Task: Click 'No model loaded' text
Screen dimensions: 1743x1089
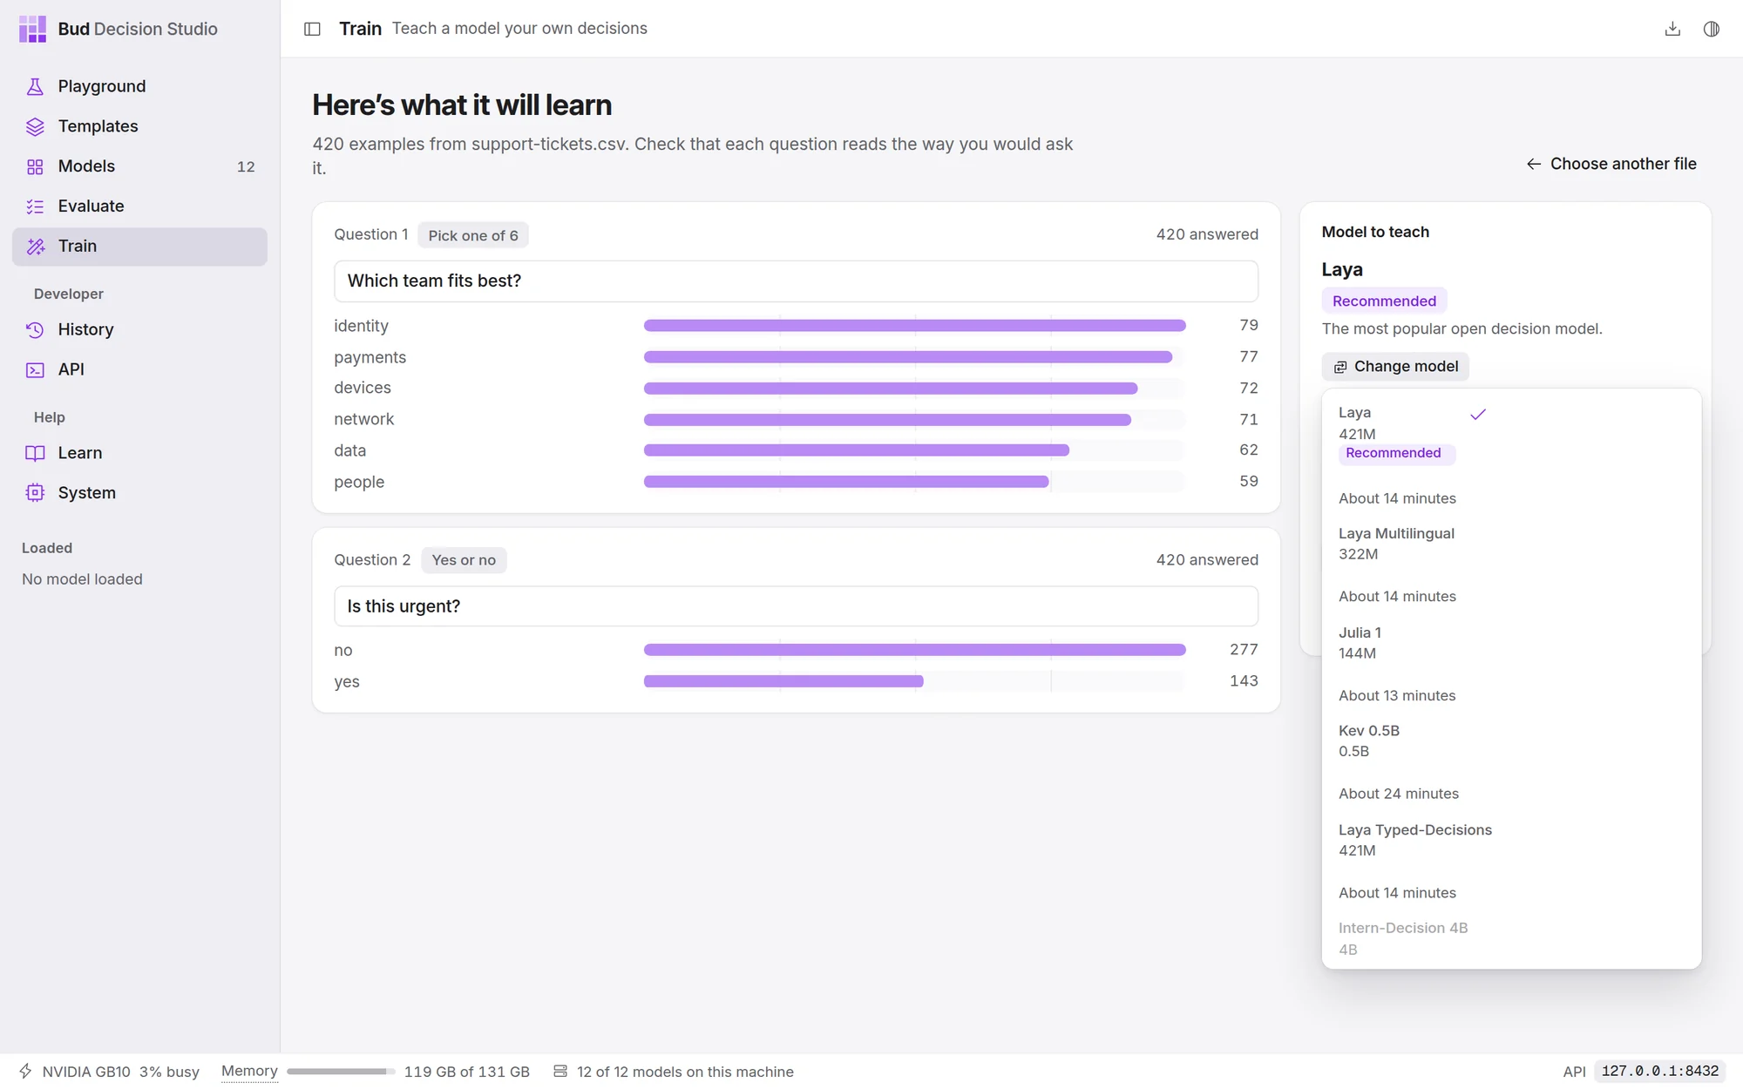Action: (x=82, y=579)
